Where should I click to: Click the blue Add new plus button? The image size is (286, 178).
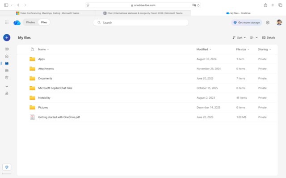[7, 37]
